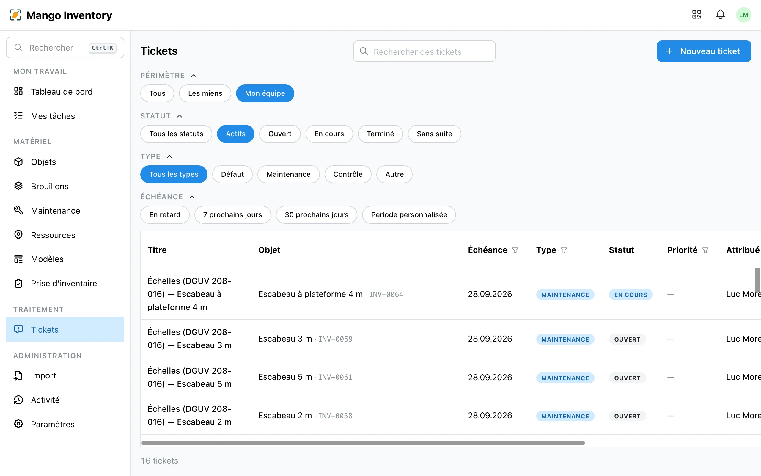
Task: Click the Prise d'inventaire clipboard icon
Action: click(x=18, y=283)
